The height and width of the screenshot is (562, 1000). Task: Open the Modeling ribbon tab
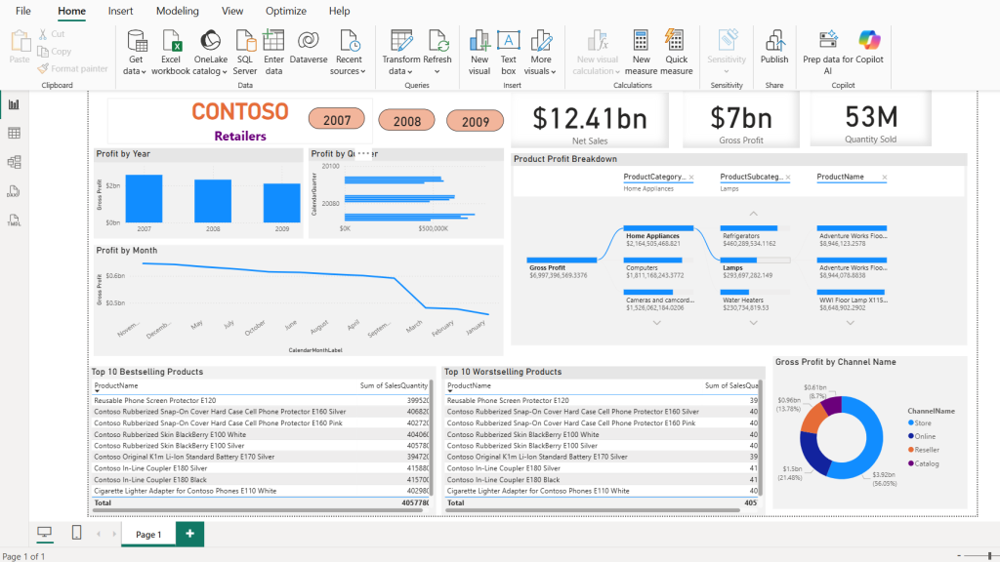177,11
